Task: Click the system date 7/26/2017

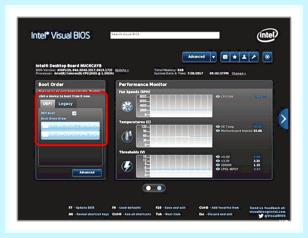Action: tap(195, 73)
